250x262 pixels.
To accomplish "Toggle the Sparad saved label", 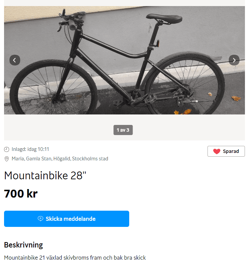I will coord(231,151).
